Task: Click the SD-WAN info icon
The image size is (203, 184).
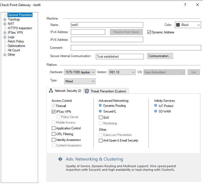Action: click(156, 111)
